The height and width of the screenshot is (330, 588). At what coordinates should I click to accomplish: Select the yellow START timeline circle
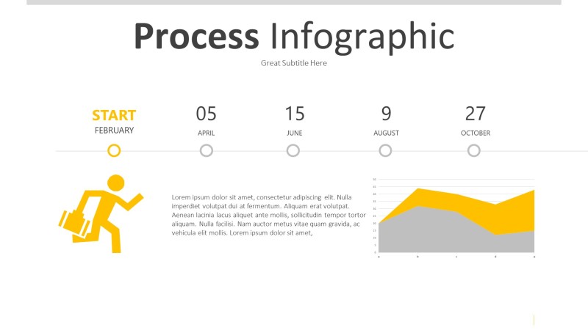114,150
